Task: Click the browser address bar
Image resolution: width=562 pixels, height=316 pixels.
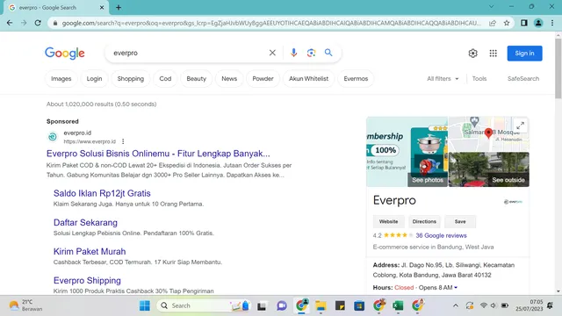Action: coord(270,23)
